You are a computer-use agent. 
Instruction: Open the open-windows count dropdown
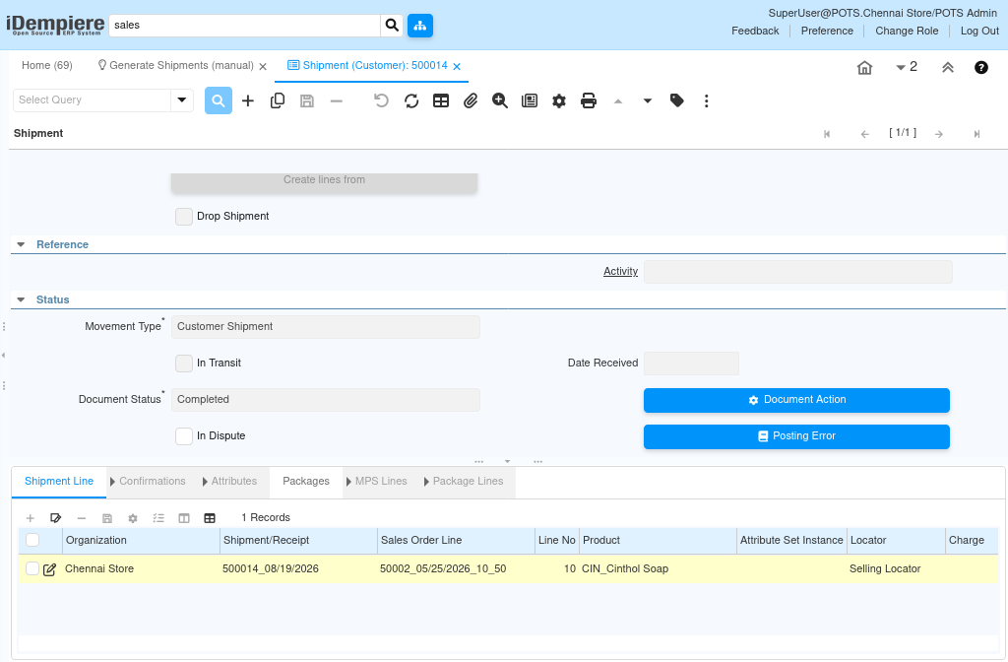pos(907,67)
